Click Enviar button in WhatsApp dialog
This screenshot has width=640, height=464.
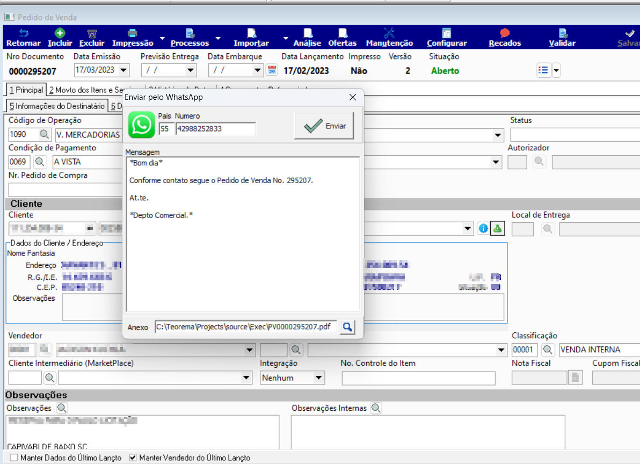click(324, 126)
